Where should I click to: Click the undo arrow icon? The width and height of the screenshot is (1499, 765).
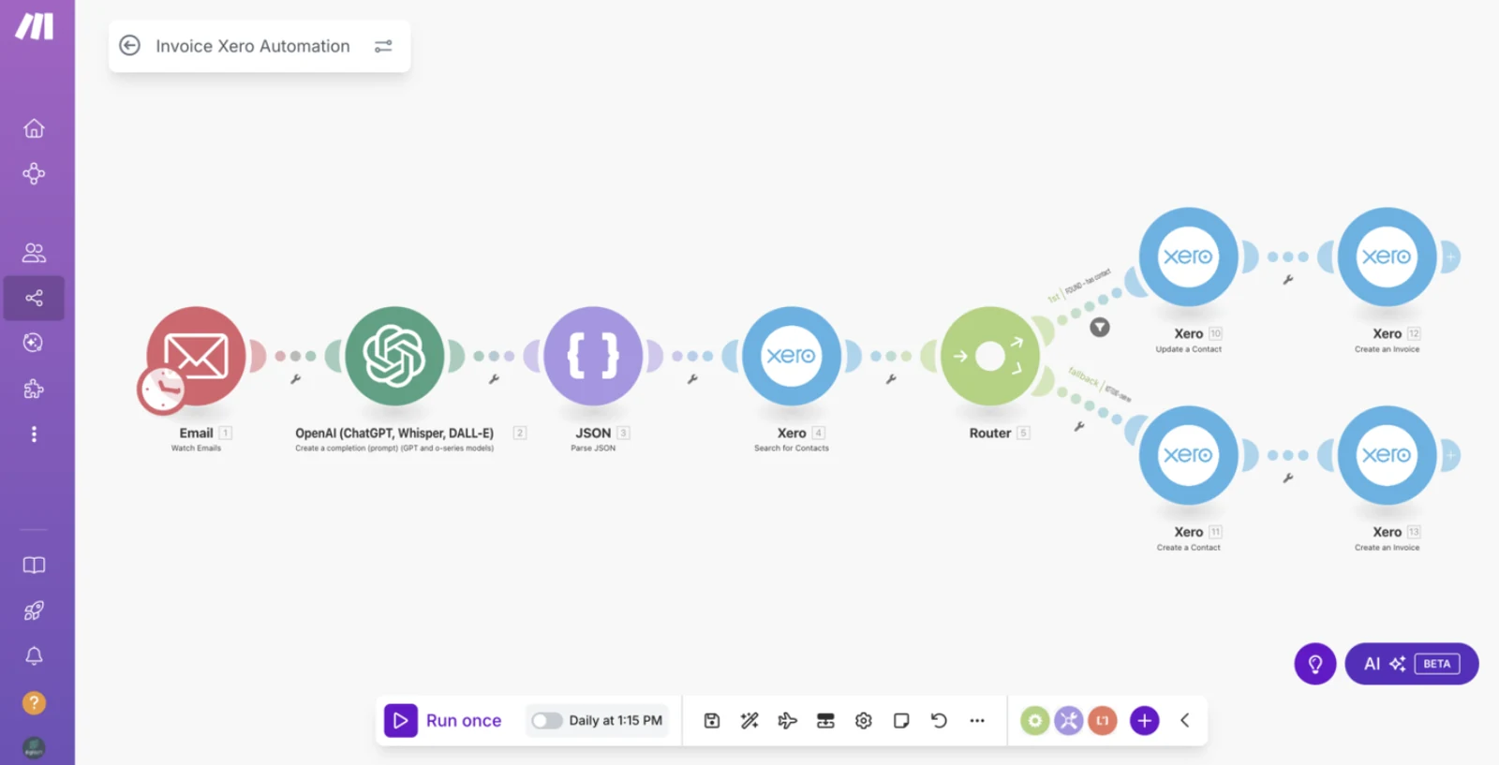[x=939, y=720]
